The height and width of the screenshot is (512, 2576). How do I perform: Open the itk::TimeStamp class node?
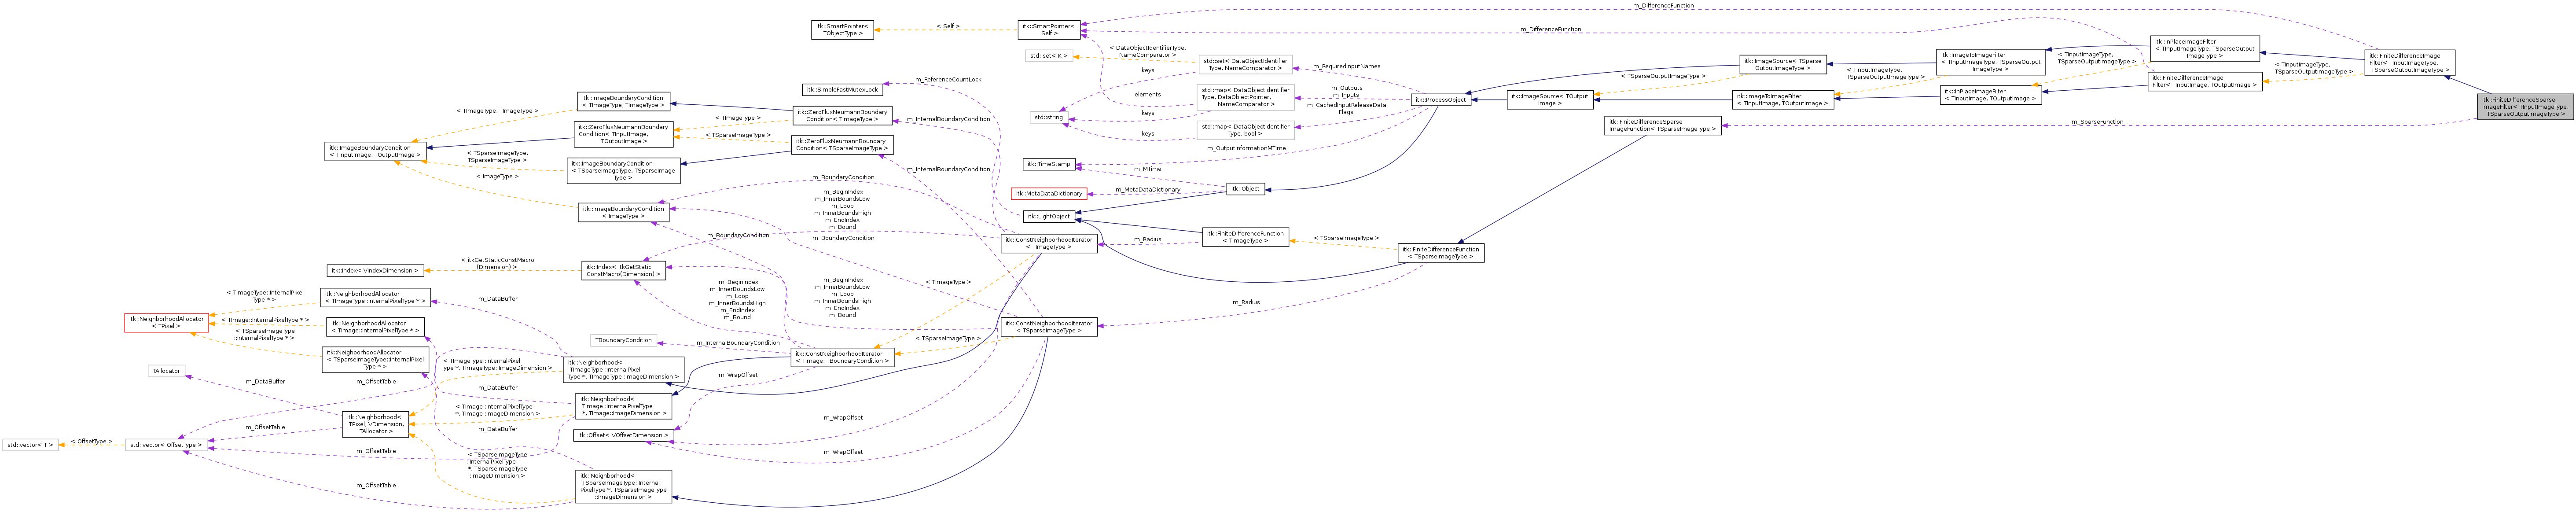click(1049, 164)
